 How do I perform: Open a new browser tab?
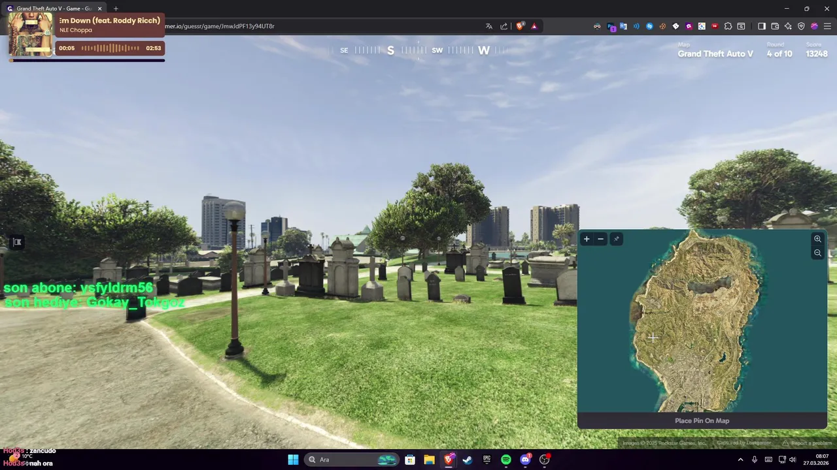pos(116,8)
